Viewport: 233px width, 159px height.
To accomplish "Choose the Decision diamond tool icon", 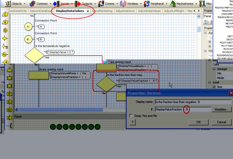I will (x=5, y=38).
